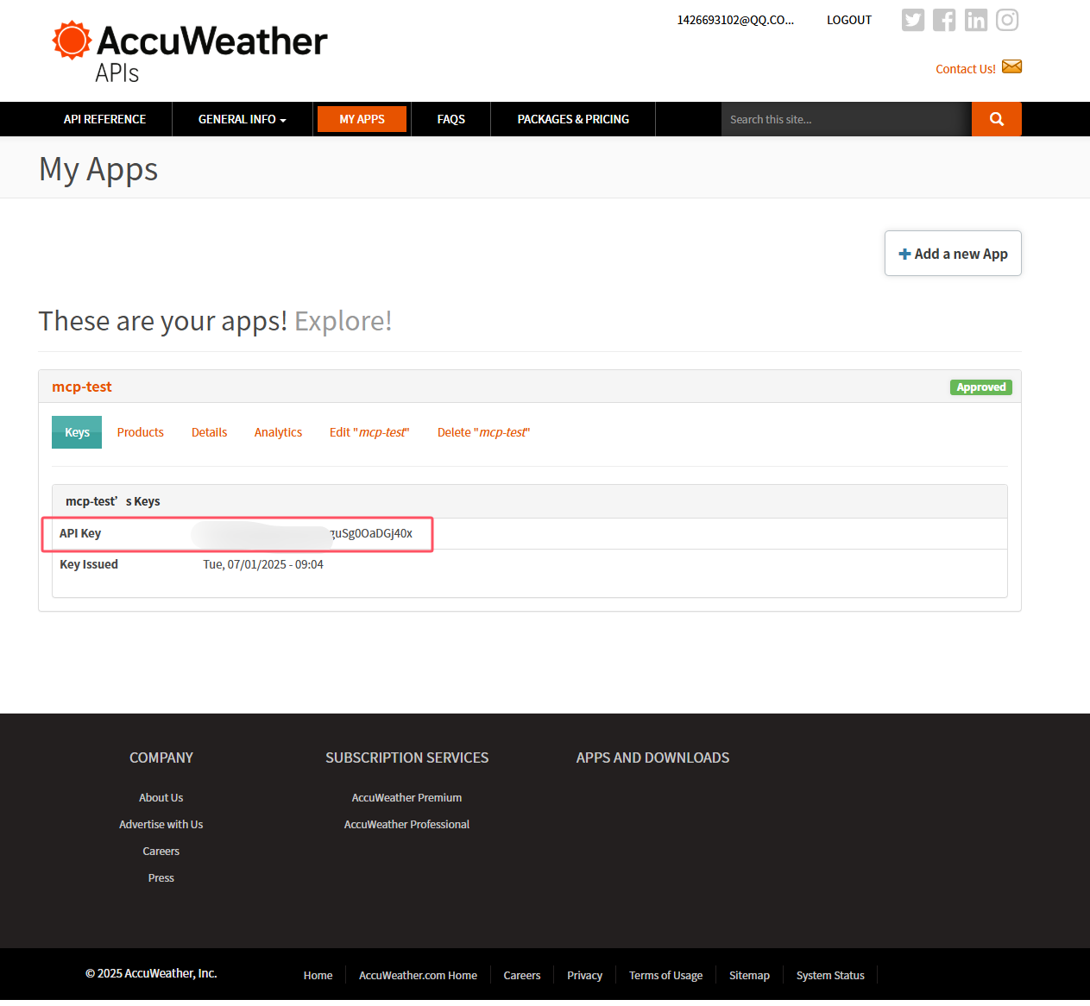Go to the FAQs menu item
Screen dimensions: 1090x1006
pyautogui.click(x=451, y=119)
